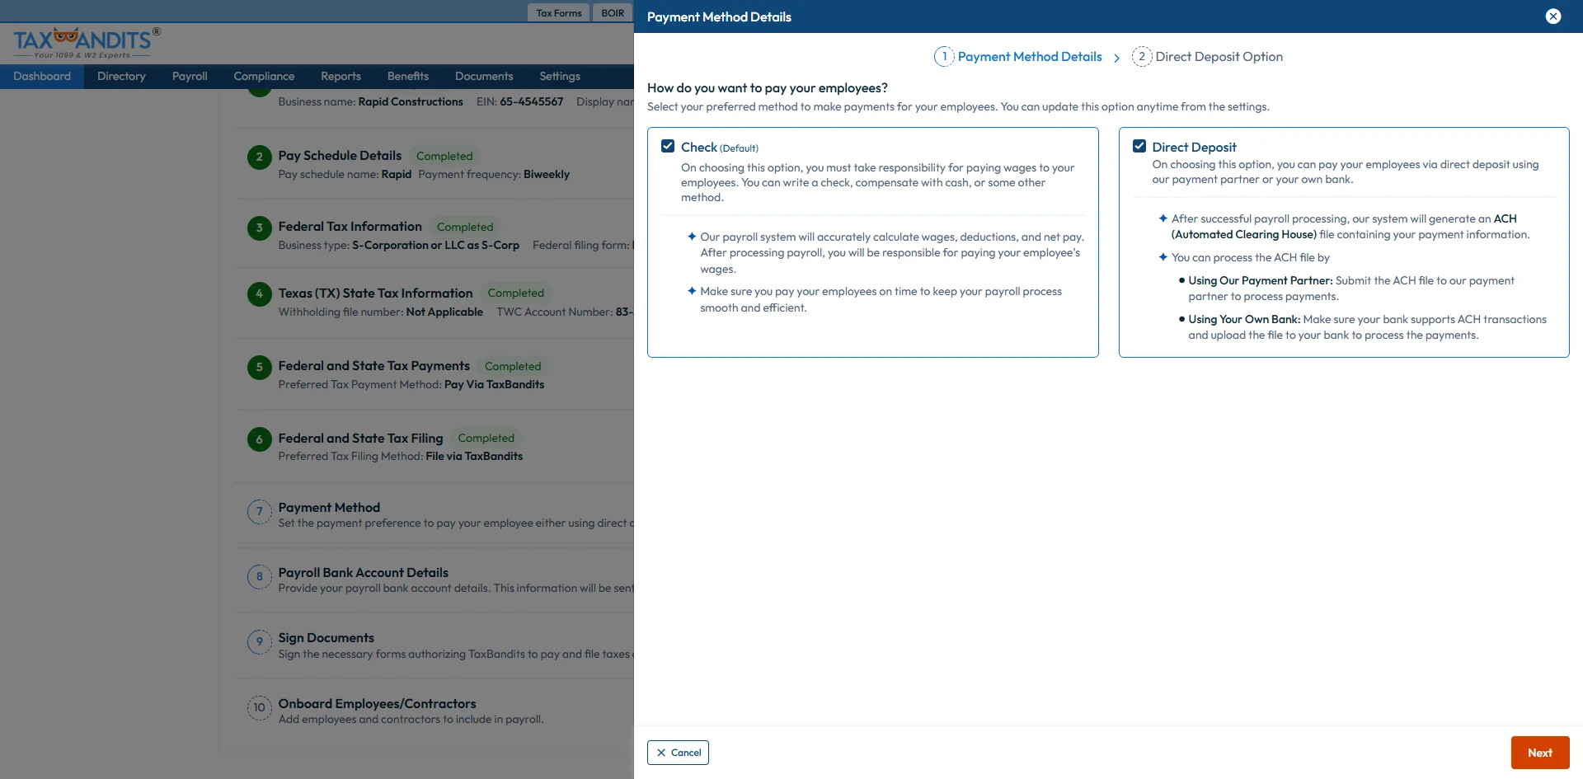Click the TaxBandits logo
This screenshot has height=779, width=1583.
click(87, 43)
